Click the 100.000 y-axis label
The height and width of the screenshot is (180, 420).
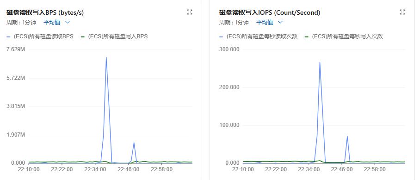[x=229, y=125]
